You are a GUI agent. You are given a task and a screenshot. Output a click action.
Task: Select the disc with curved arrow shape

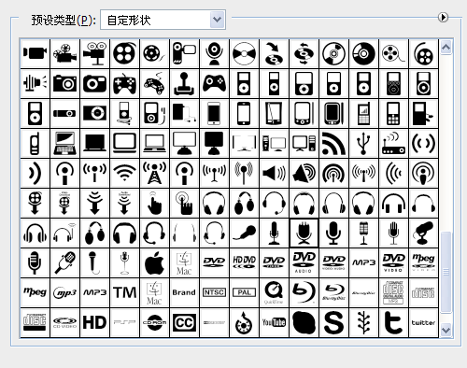tap(274, 53)
